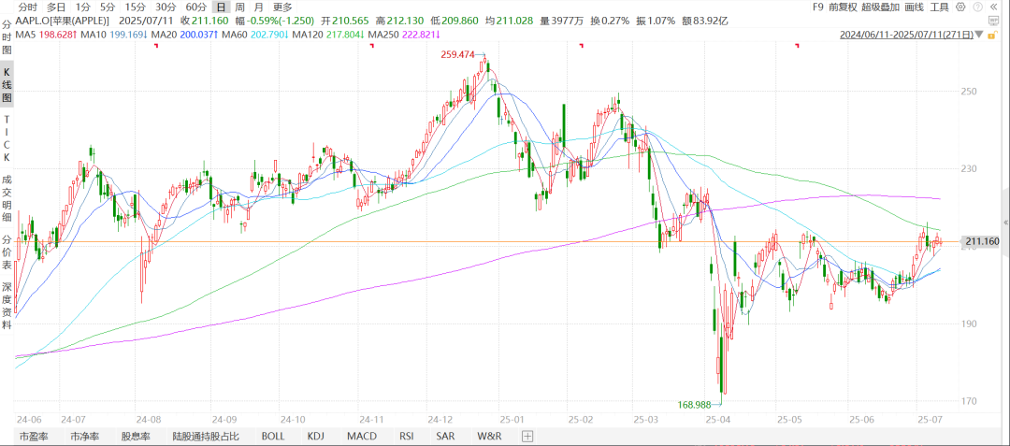This screenshot has width=1010, height=446.
Task: Click the help question mark icon
Action: click(978, 7)
